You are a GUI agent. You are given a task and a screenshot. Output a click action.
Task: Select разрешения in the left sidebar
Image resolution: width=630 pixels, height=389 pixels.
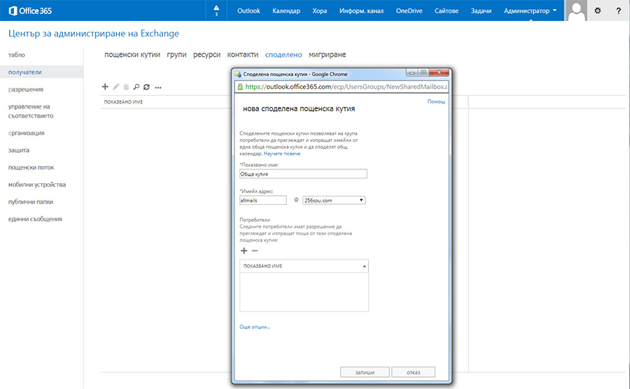click(26, 90)
